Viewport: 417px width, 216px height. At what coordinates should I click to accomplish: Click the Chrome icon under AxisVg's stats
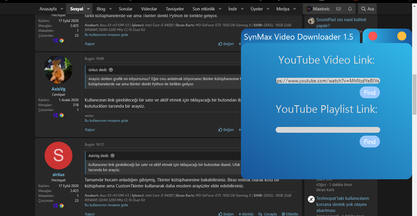click(x=61, y=115)
